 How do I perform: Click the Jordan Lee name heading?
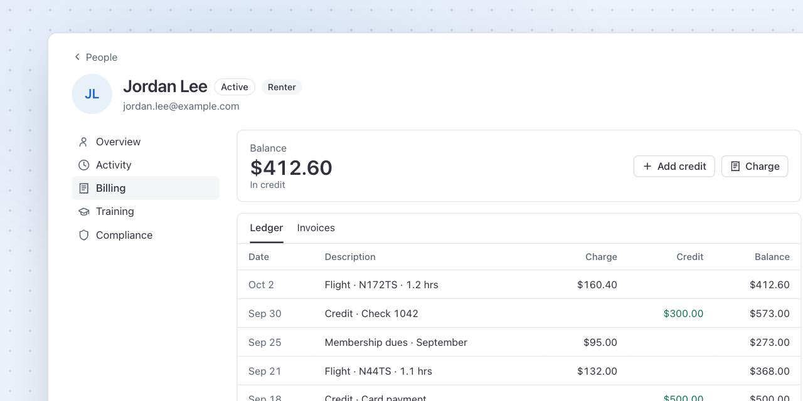[x=165, y=86]
